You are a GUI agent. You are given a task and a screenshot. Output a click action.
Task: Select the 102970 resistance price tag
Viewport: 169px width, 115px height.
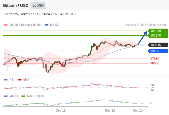[158, 35]
